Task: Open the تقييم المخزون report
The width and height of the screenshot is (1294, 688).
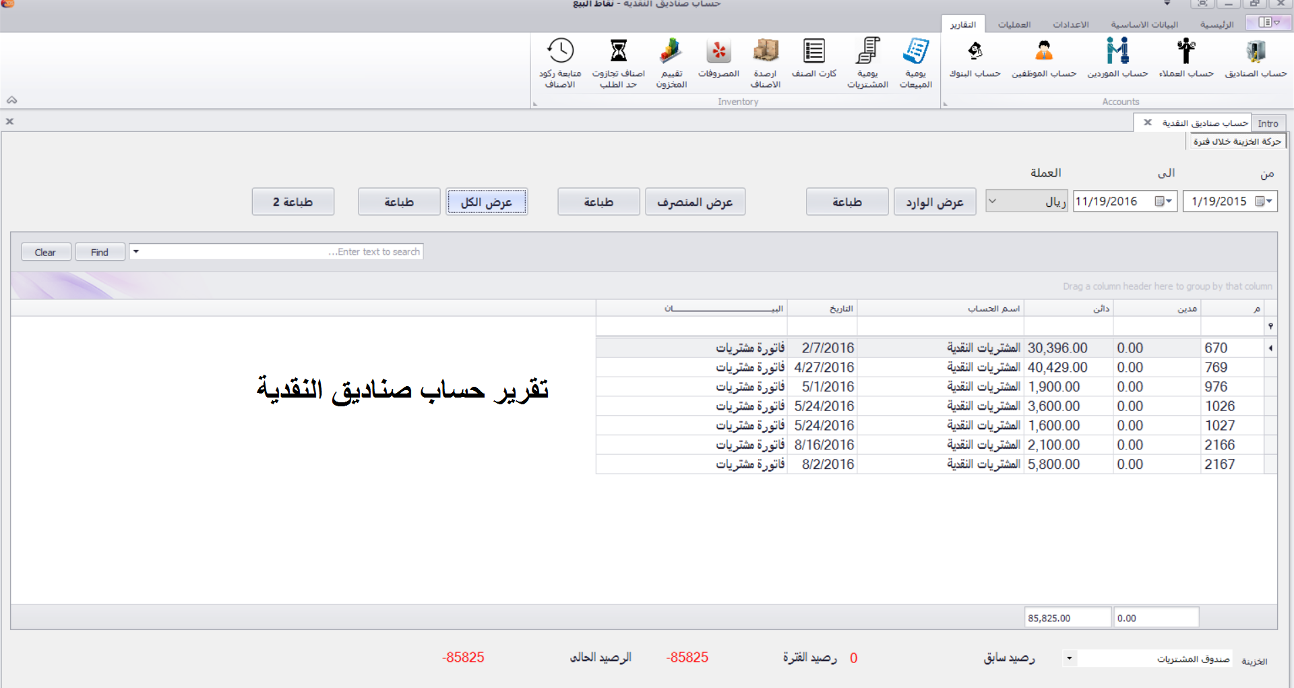Action: [671, 61]
